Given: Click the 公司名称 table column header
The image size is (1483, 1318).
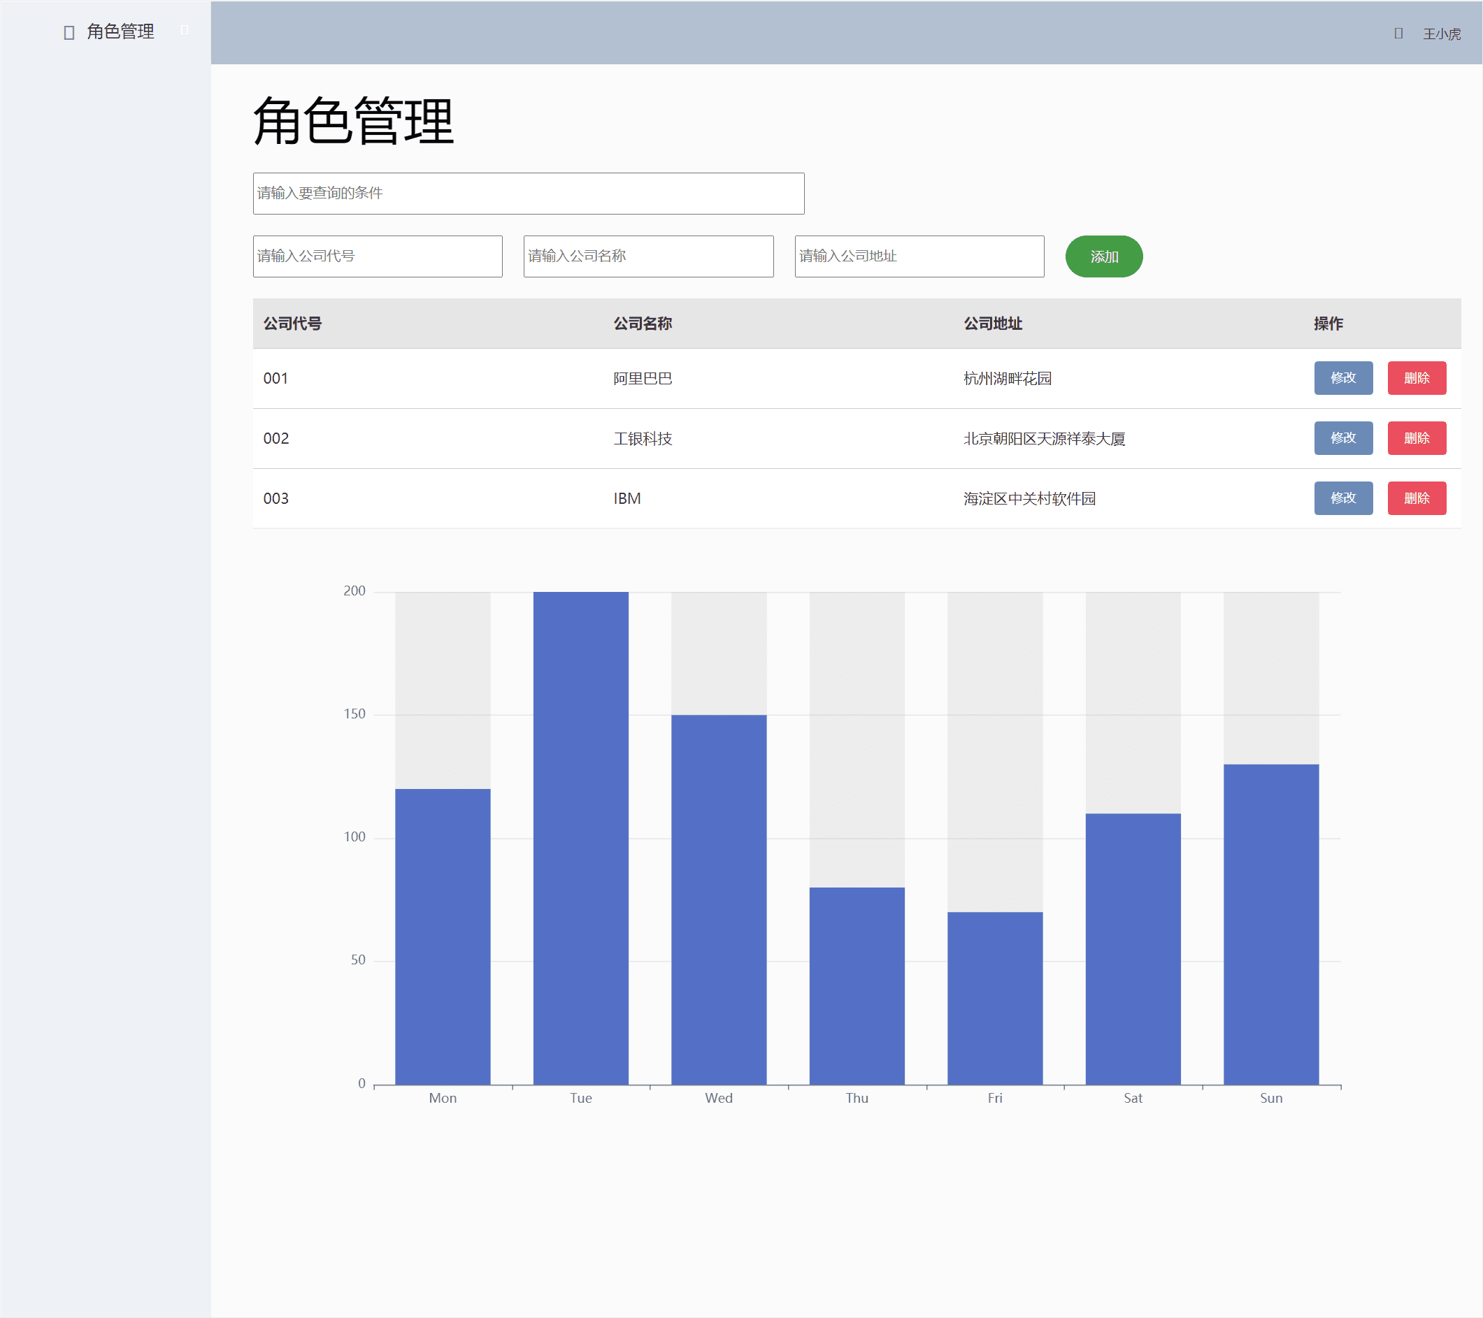Looking at the screenshot, I should click(642, 324).
